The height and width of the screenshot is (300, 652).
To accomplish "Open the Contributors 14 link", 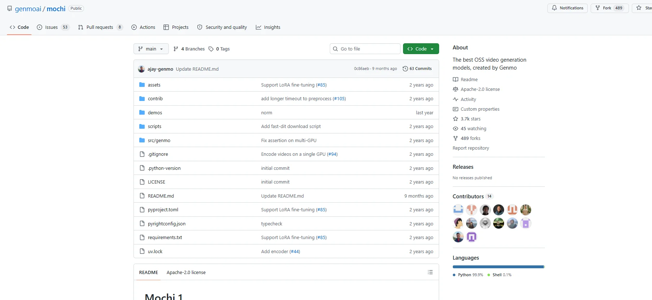I will (x=473, y=196).
